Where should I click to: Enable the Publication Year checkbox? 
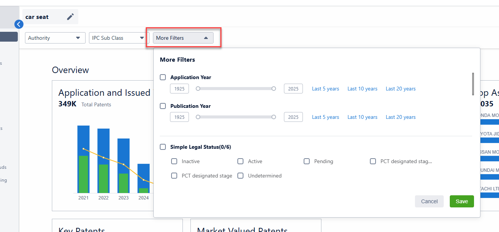163,106
